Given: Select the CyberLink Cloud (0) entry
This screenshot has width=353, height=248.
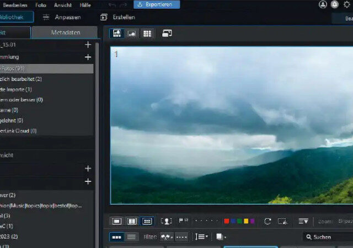Looking at the screenshot, I should click(46, 131).
